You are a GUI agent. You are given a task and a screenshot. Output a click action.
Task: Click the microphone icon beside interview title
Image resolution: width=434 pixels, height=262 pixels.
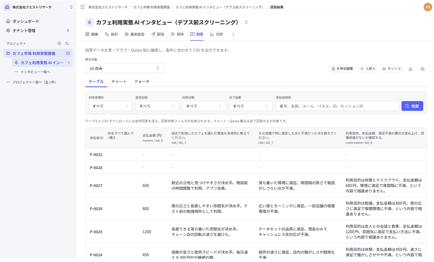90,22
